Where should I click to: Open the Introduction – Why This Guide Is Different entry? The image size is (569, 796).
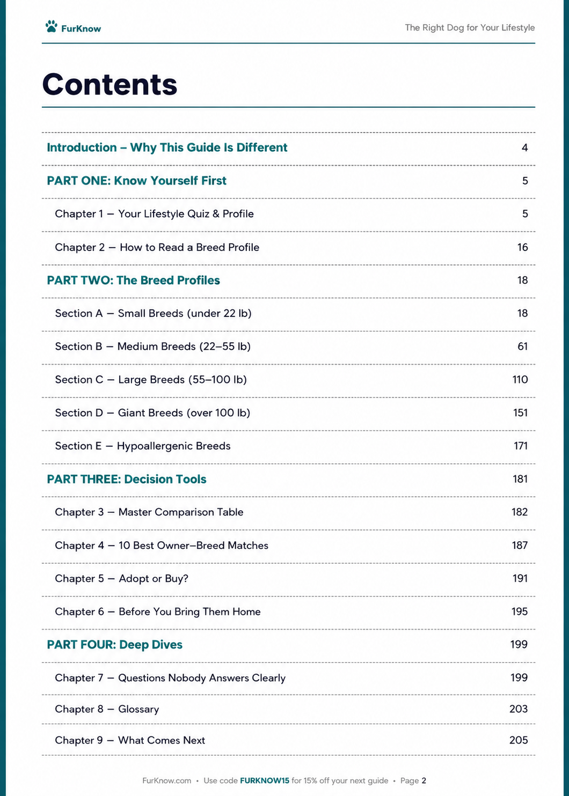coord(288,148)
